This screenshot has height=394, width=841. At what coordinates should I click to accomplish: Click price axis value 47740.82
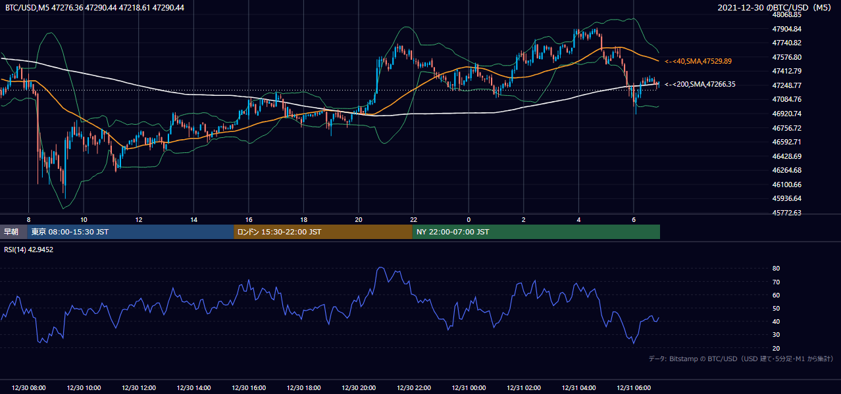click(787, 43)
